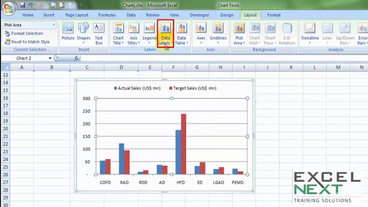The height and width of the screenshot is (207, 368).
Task: Select row 20 header
Action: click(x=5, y=129)
